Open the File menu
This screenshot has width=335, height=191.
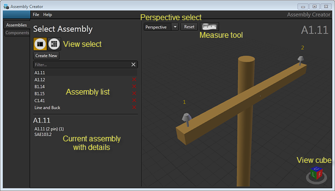click(x=36, y=15)
